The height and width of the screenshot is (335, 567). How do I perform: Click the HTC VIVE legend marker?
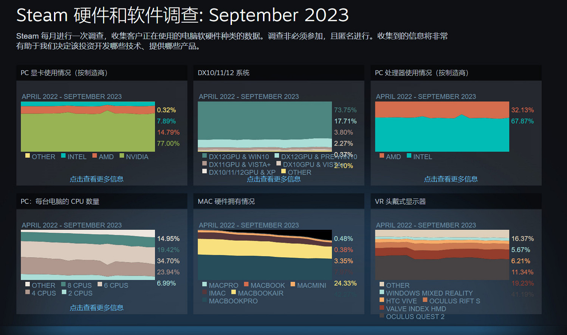tap(382, 301)
